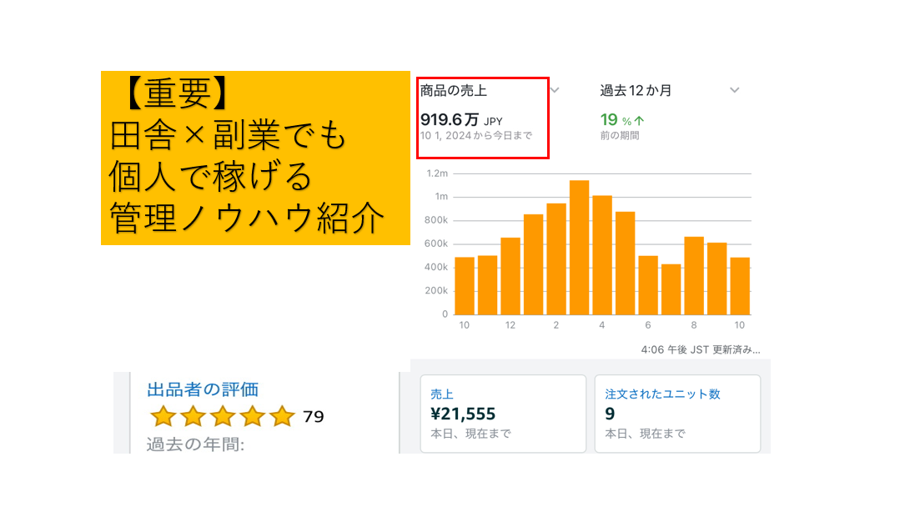This screenshot has width=920, height=507.
Task: Click the green upward trend arrow
Action: coord(639,121)
